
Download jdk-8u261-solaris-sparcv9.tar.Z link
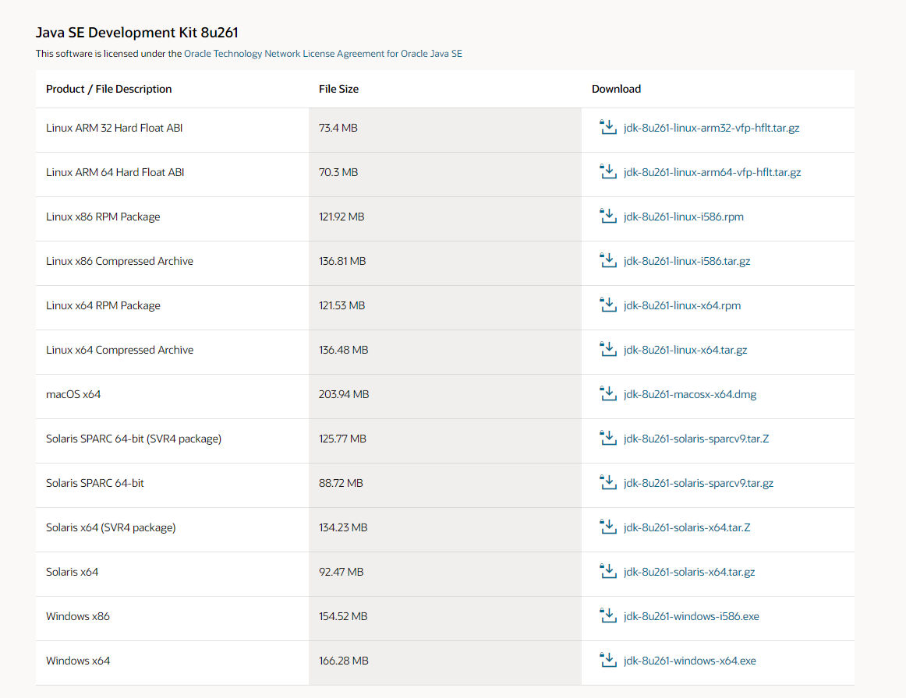point(696,439)
